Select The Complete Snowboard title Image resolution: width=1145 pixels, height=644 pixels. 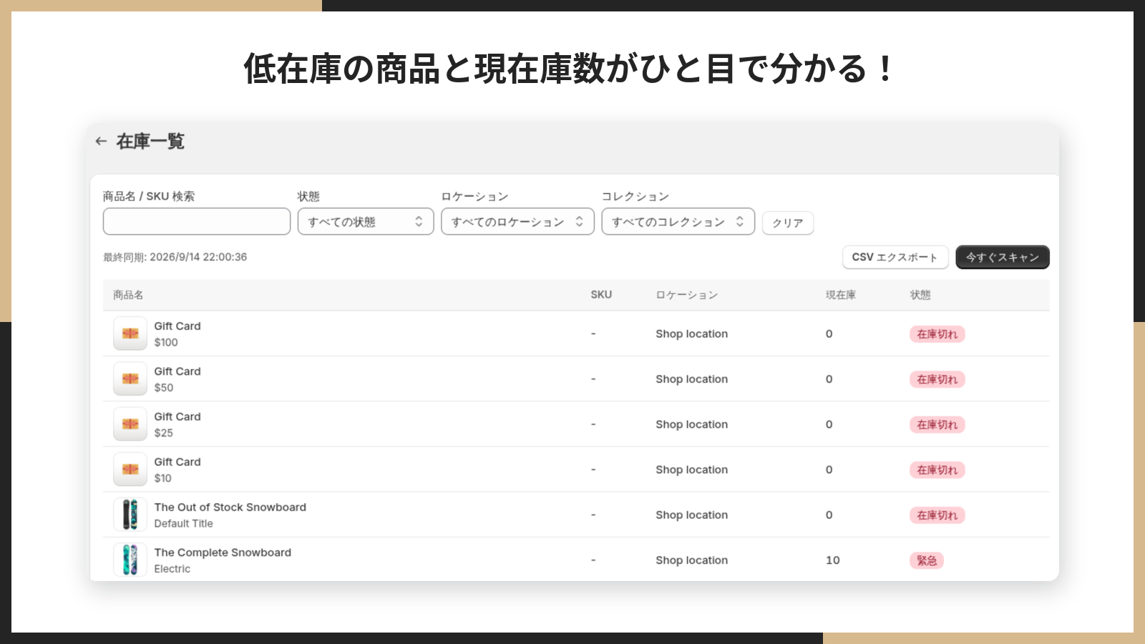click(x=223, y=552)
